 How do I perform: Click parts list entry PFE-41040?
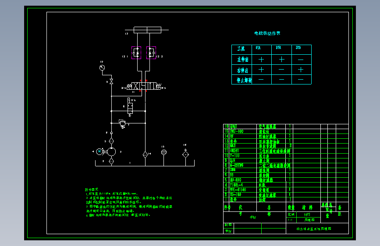click(238, 190)
